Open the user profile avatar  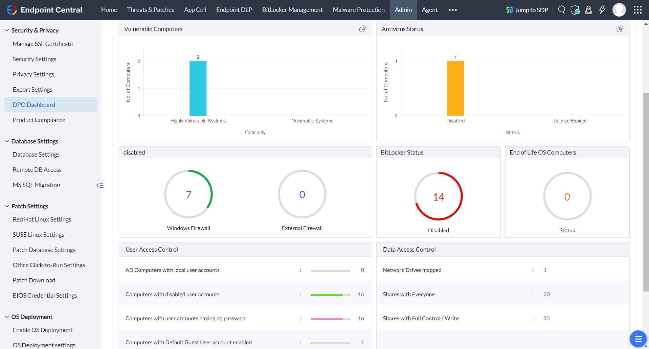[x=619, y=10]
